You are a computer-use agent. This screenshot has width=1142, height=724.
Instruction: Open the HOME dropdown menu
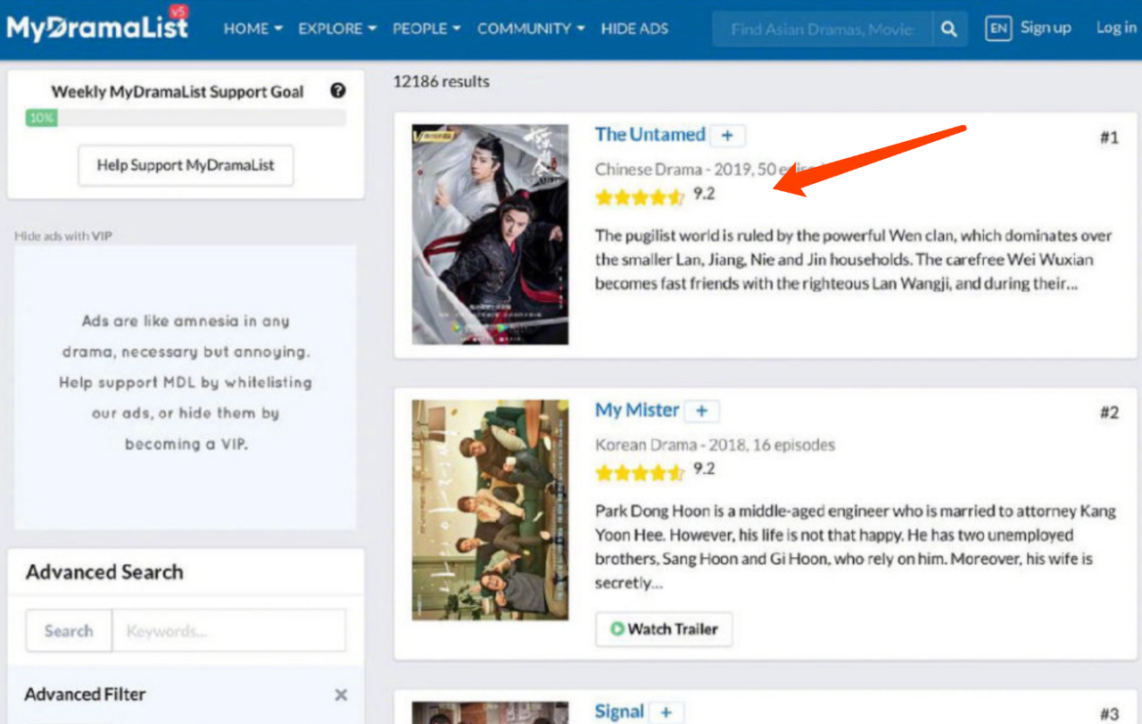252,29
